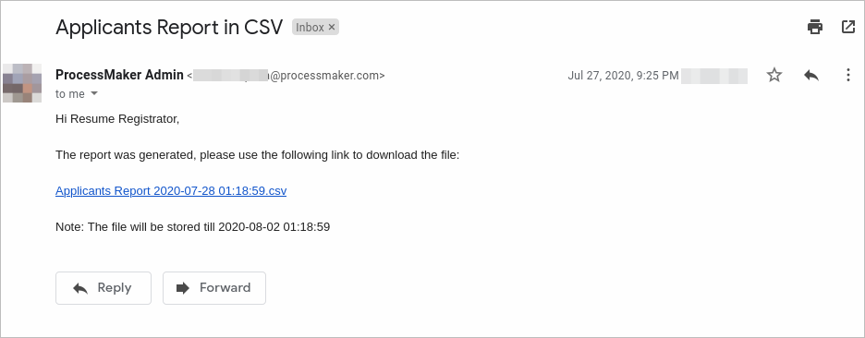Open the message in a new window

(x=847, y=27)
